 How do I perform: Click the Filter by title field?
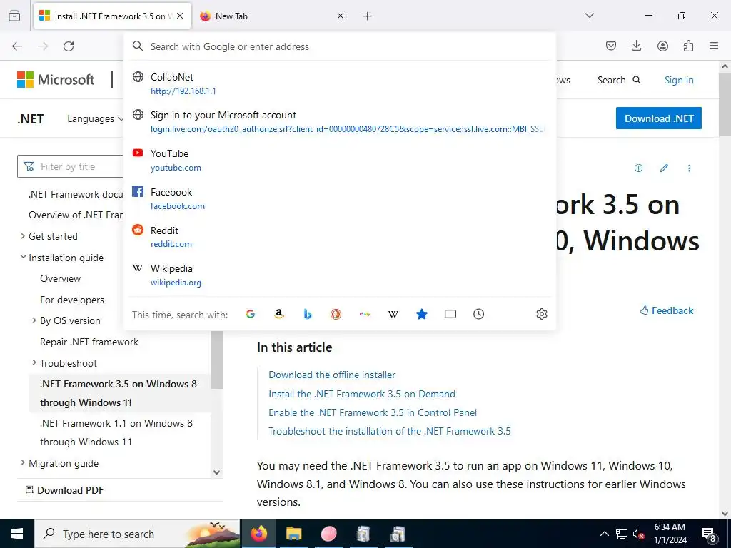pos(70,166)
